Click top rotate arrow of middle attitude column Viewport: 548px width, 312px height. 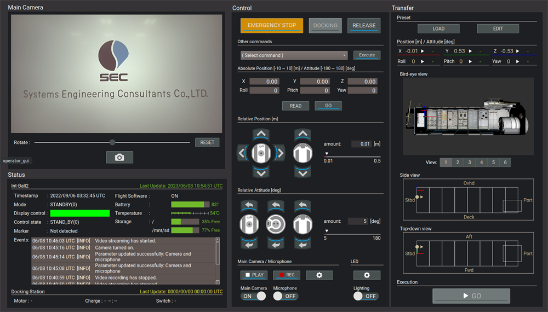(x=276, y=206)
